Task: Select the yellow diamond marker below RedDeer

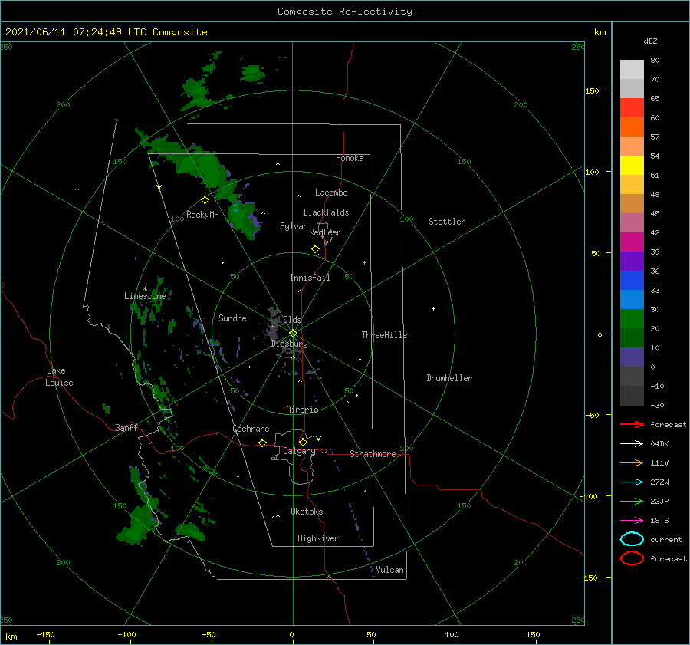Action: [315, 249]
